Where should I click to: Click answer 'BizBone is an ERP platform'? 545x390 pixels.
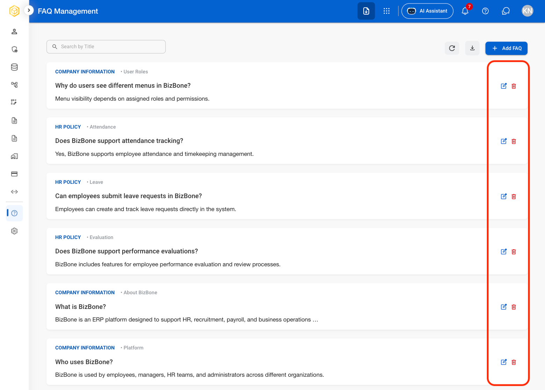coord(187,320)
